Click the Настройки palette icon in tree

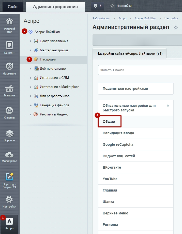[36, 59]
